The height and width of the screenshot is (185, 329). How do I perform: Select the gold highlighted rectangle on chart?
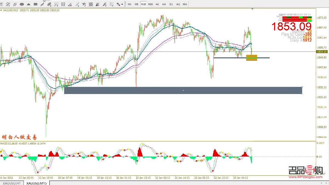(x=252, y=58)
